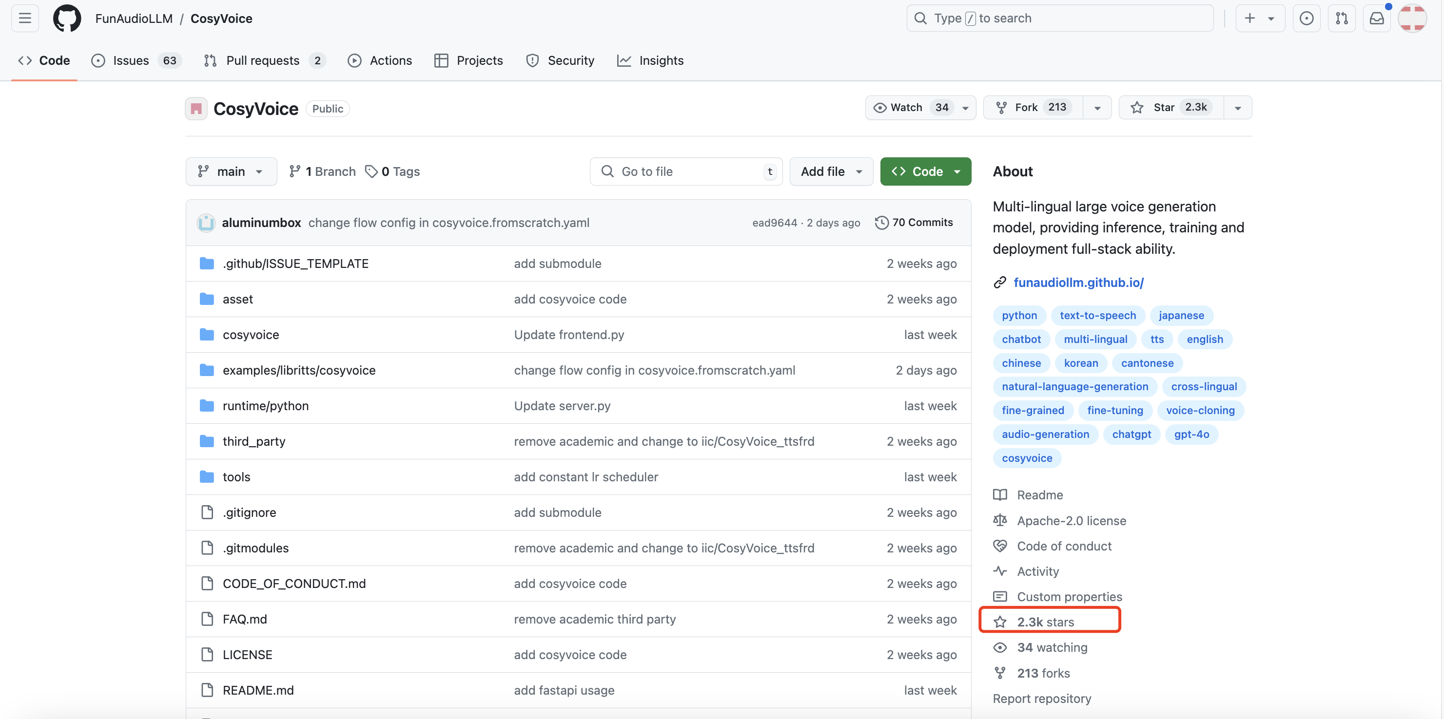Click the gpt-4o topic tag
This screenshot has height=719, width=1444.
coord(1191,435)
